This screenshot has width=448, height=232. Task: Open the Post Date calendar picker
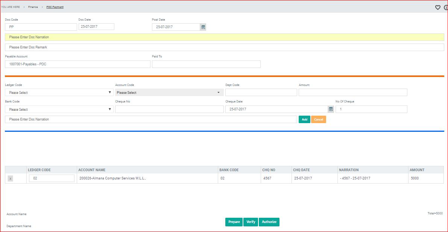203,27
